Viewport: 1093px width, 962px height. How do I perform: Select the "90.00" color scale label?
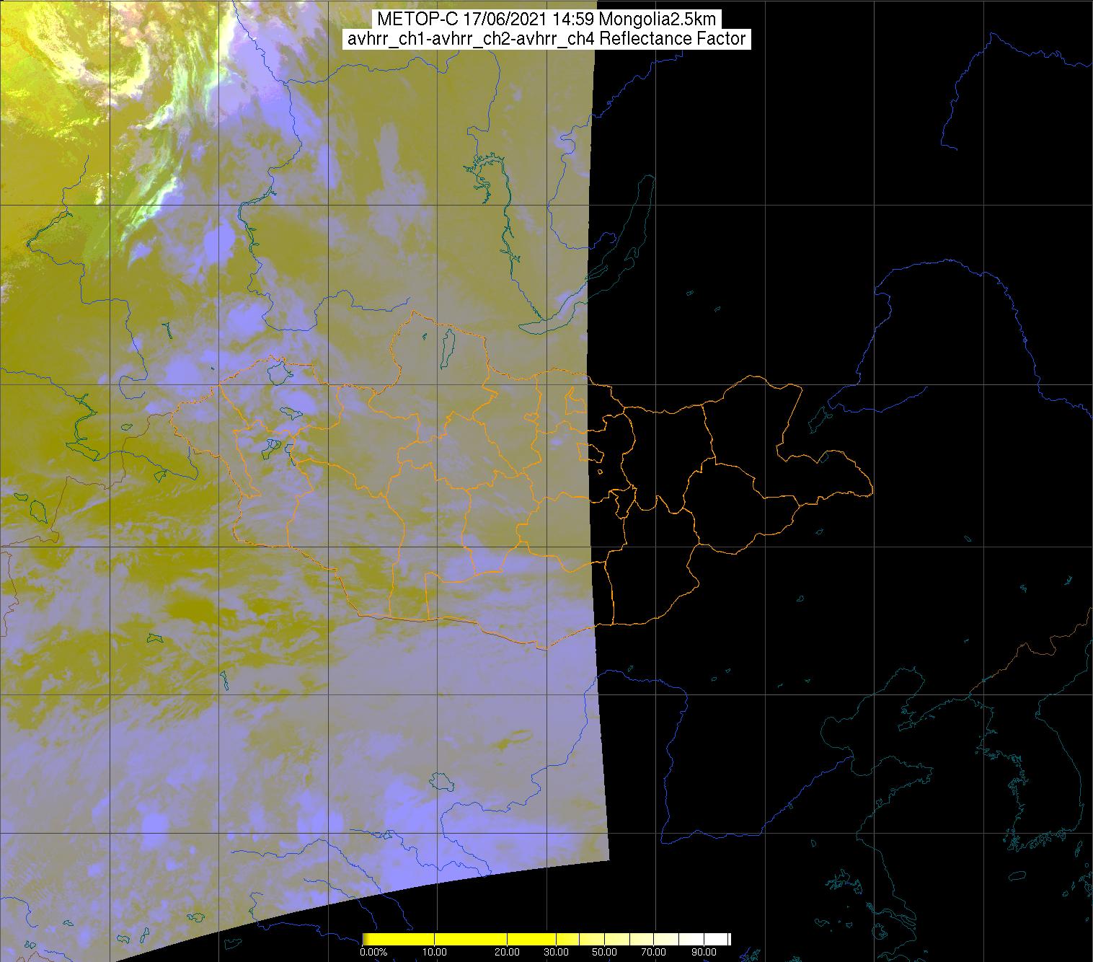click(x=705, y=953)
